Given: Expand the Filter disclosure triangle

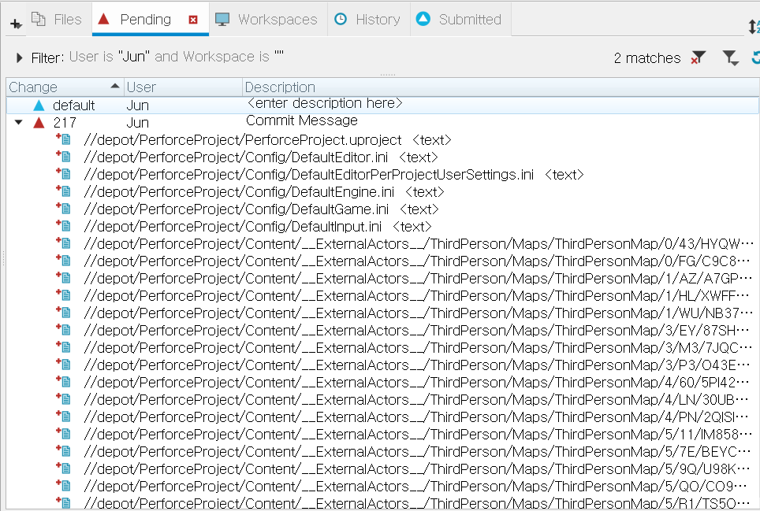Looking at the screenshot, I should (x=19, y=57).
